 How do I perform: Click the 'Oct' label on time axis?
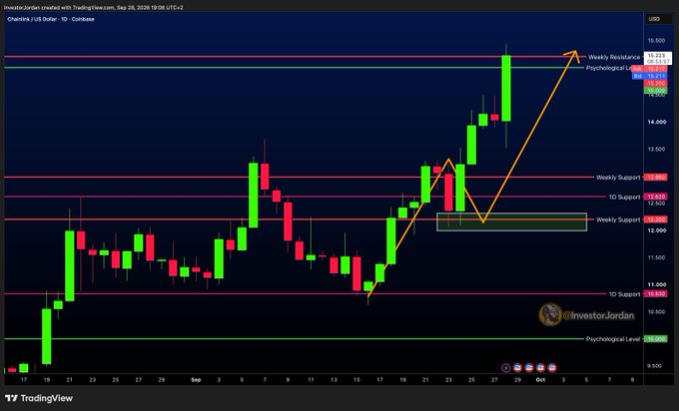(540, 380)
